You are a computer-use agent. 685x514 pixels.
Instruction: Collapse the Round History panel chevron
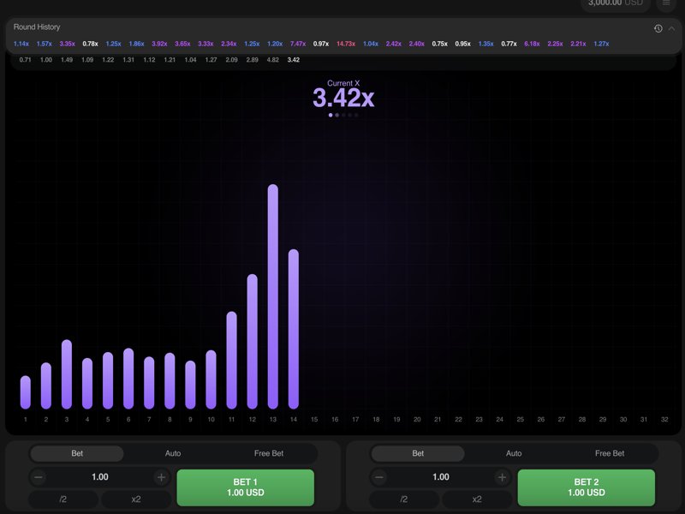672,29
